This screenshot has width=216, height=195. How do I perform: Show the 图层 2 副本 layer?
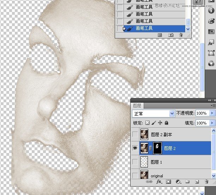(x=134, y=135)
